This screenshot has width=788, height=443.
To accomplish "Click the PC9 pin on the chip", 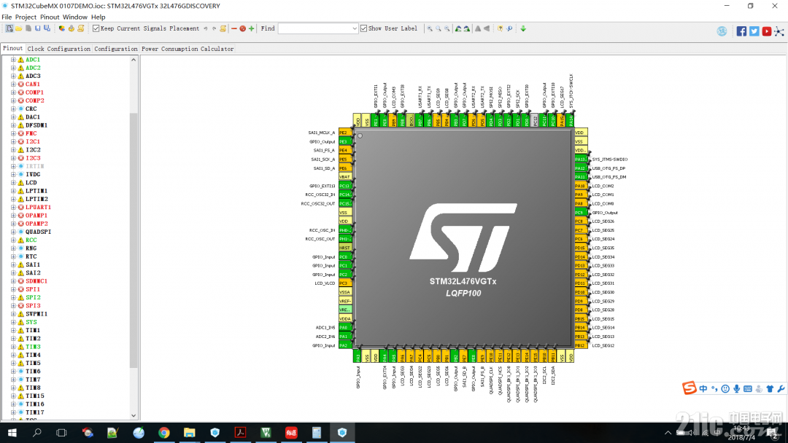I will 581,213.
